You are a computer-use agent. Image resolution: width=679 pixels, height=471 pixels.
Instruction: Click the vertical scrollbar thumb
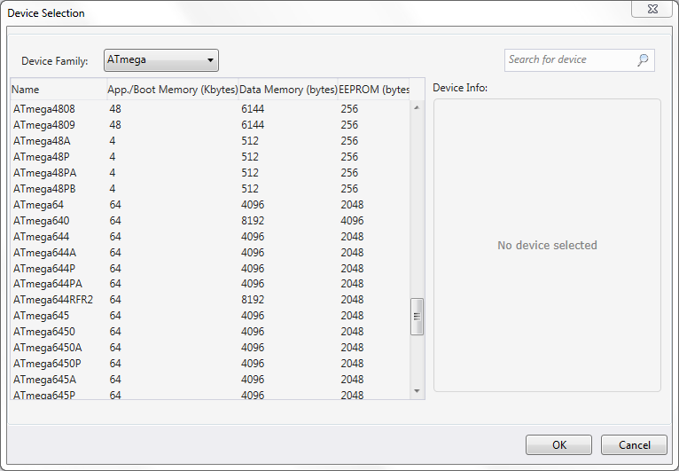pos(417,317)
